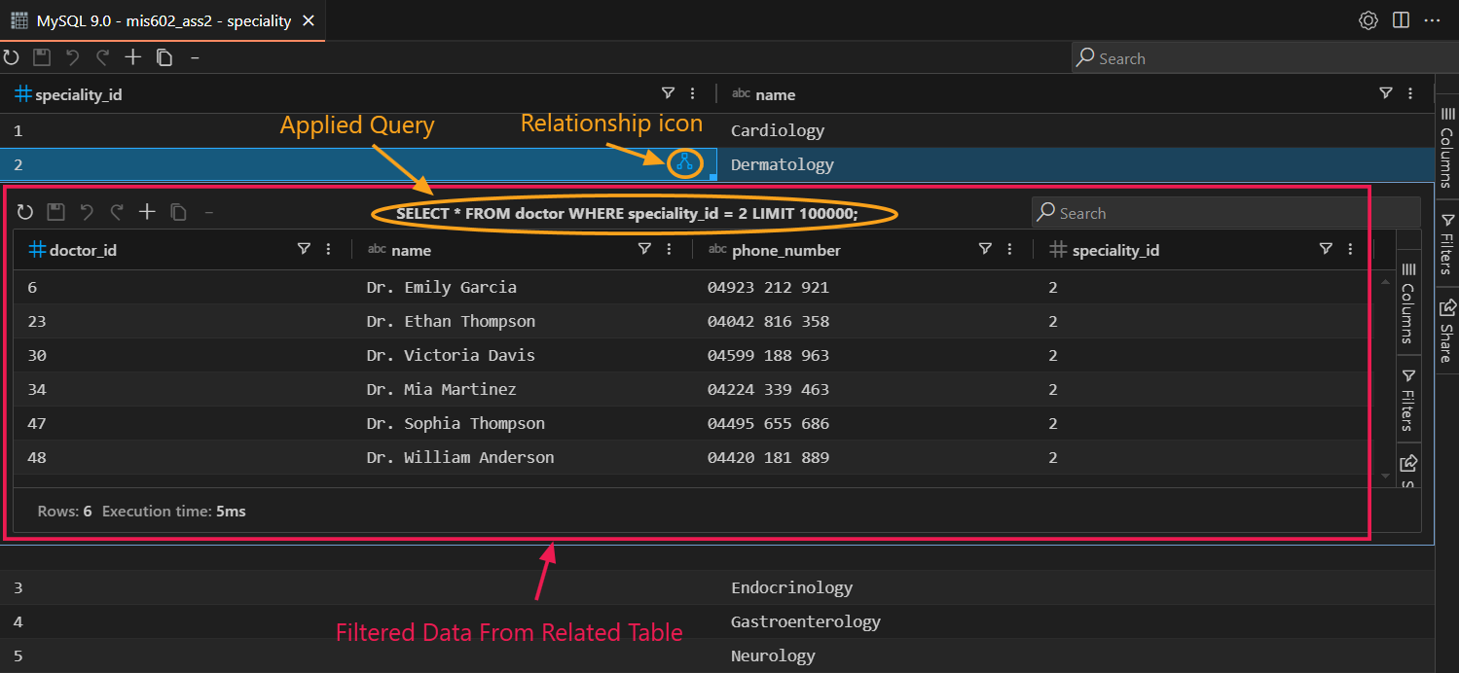The height and width of the screenshot is (673, 1459).
Task: Undo change in nested doctor toolbar
Action: (87, 212)
